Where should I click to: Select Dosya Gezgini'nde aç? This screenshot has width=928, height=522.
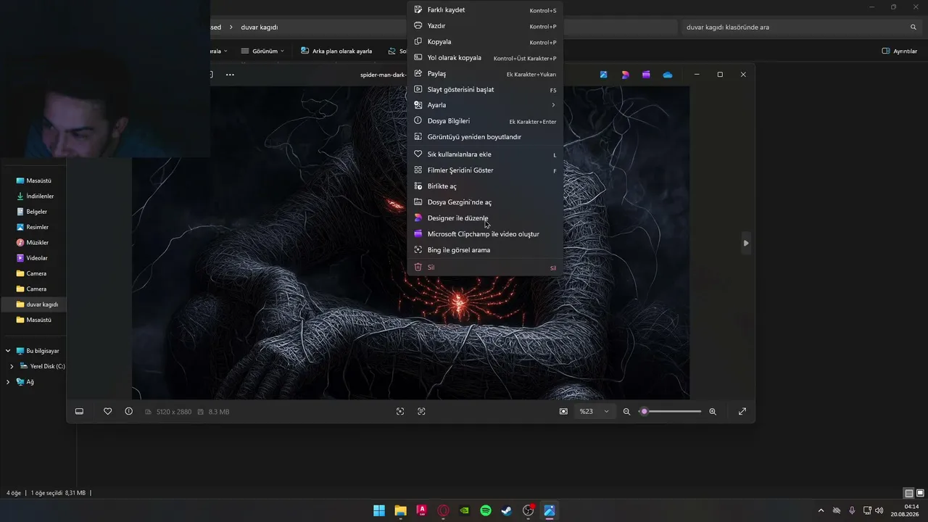pyautogui.click(x=485, y=202)
